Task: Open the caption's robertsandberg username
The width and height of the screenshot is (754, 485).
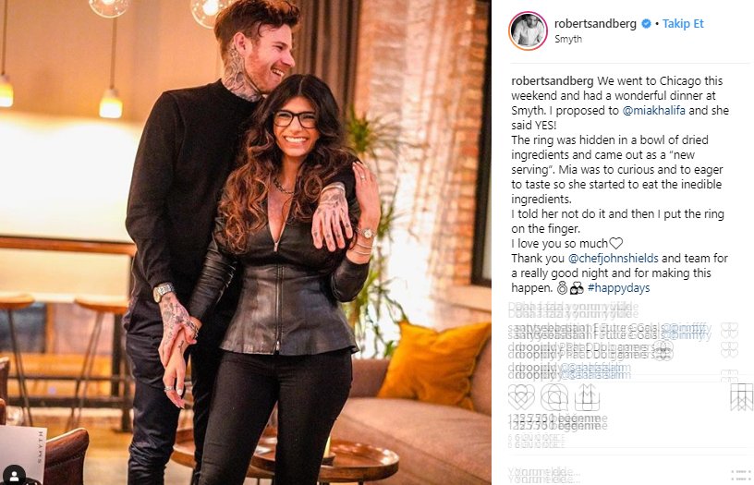Action: [x=552, y=80]
